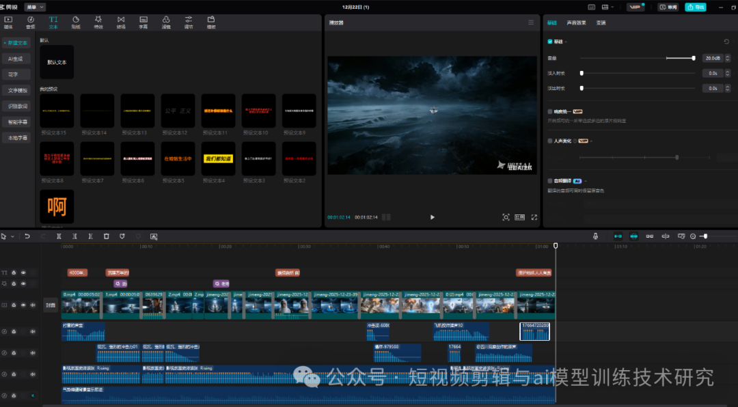
Task: Select the 智能字幕 sidebar item
Action: click(16, 122)
